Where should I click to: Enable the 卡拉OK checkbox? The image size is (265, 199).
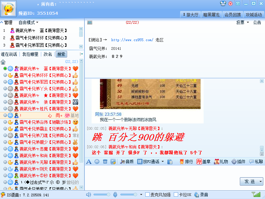[176, 195]
